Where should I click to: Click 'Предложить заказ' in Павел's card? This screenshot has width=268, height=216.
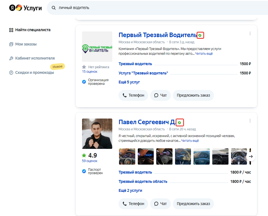point(193,204)
